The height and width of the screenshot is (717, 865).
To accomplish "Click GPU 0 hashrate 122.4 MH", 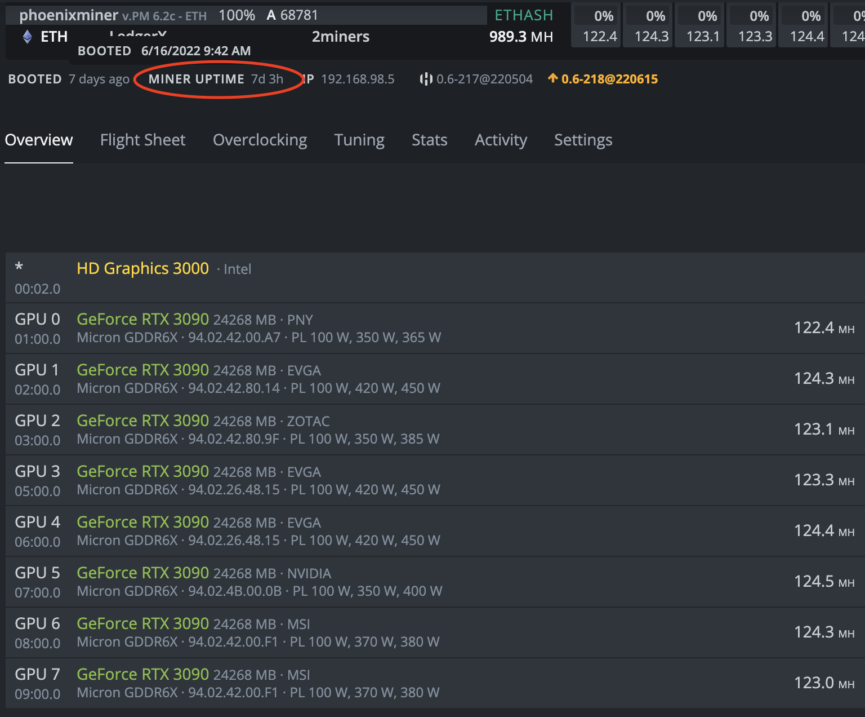I will 824,327.
